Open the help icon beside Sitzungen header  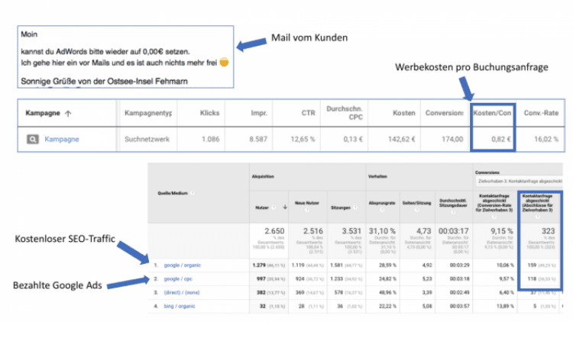click(355, 208)
